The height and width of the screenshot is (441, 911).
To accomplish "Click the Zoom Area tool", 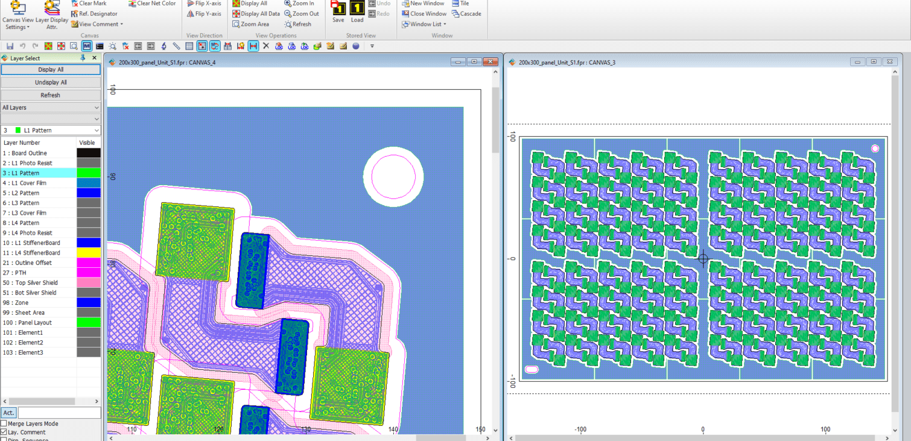I will coord(236,24).
